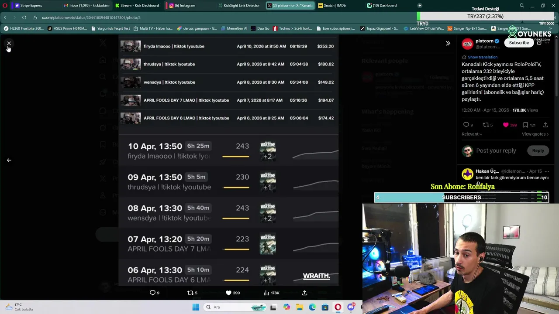
Task: Subscribe to platcorn
Action: (x=519, y=43)
